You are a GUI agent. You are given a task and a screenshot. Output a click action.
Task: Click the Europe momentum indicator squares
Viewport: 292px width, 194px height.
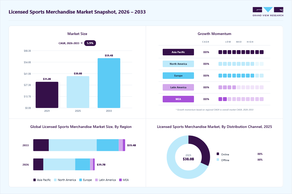pyautogui.click(x=241, y=75)
